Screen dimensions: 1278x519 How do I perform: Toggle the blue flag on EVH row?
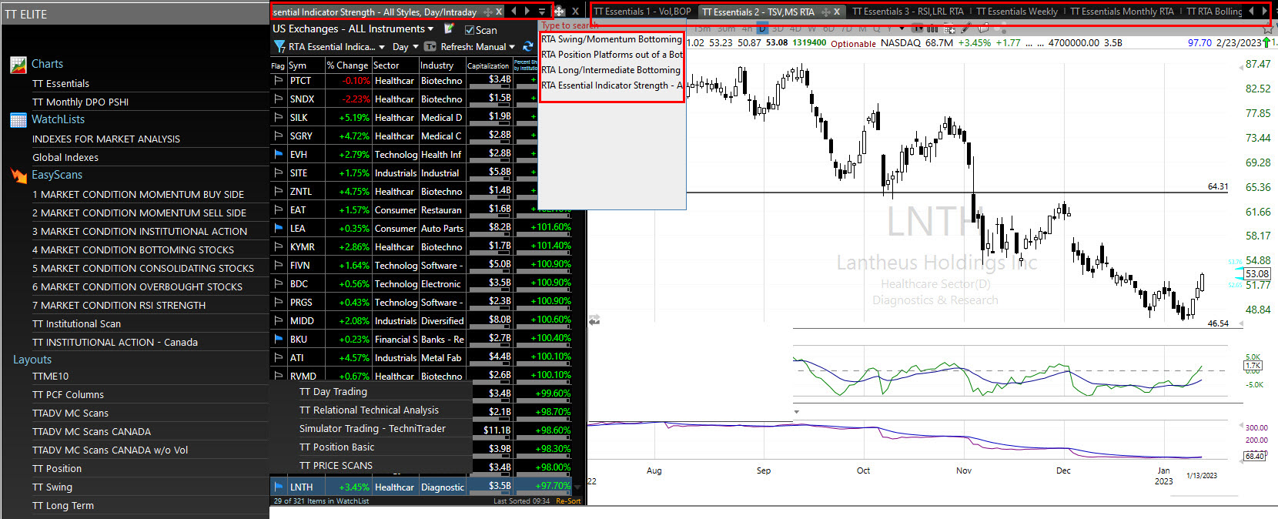279,155
